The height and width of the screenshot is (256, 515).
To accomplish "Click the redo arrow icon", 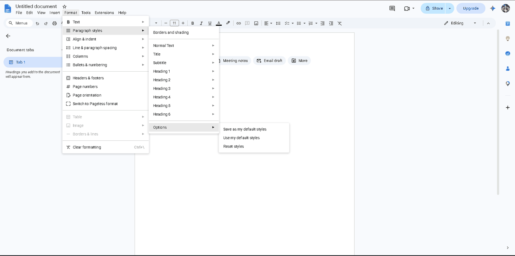I will coord(46,23).
